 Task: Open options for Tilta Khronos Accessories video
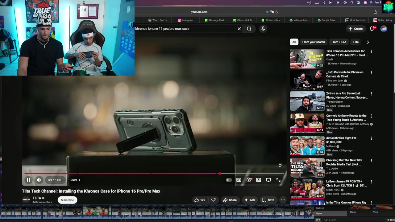pyautogui.click(x=371, y=51)
